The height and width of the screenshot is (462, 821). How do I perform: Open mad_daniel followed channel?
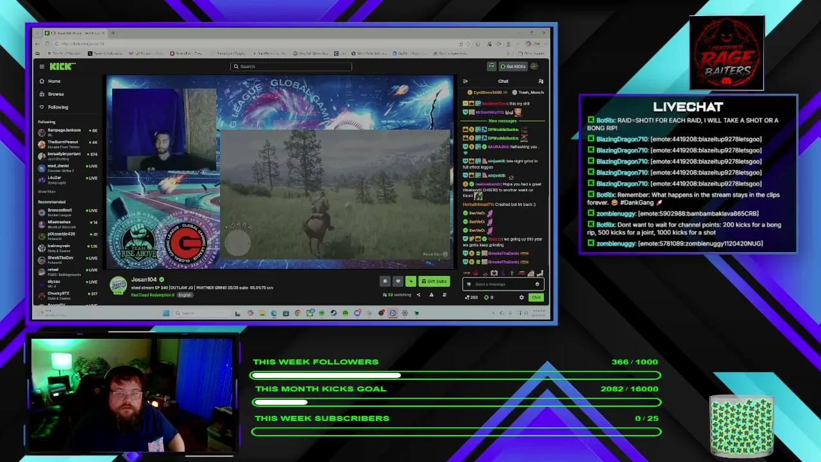[68, 167]
